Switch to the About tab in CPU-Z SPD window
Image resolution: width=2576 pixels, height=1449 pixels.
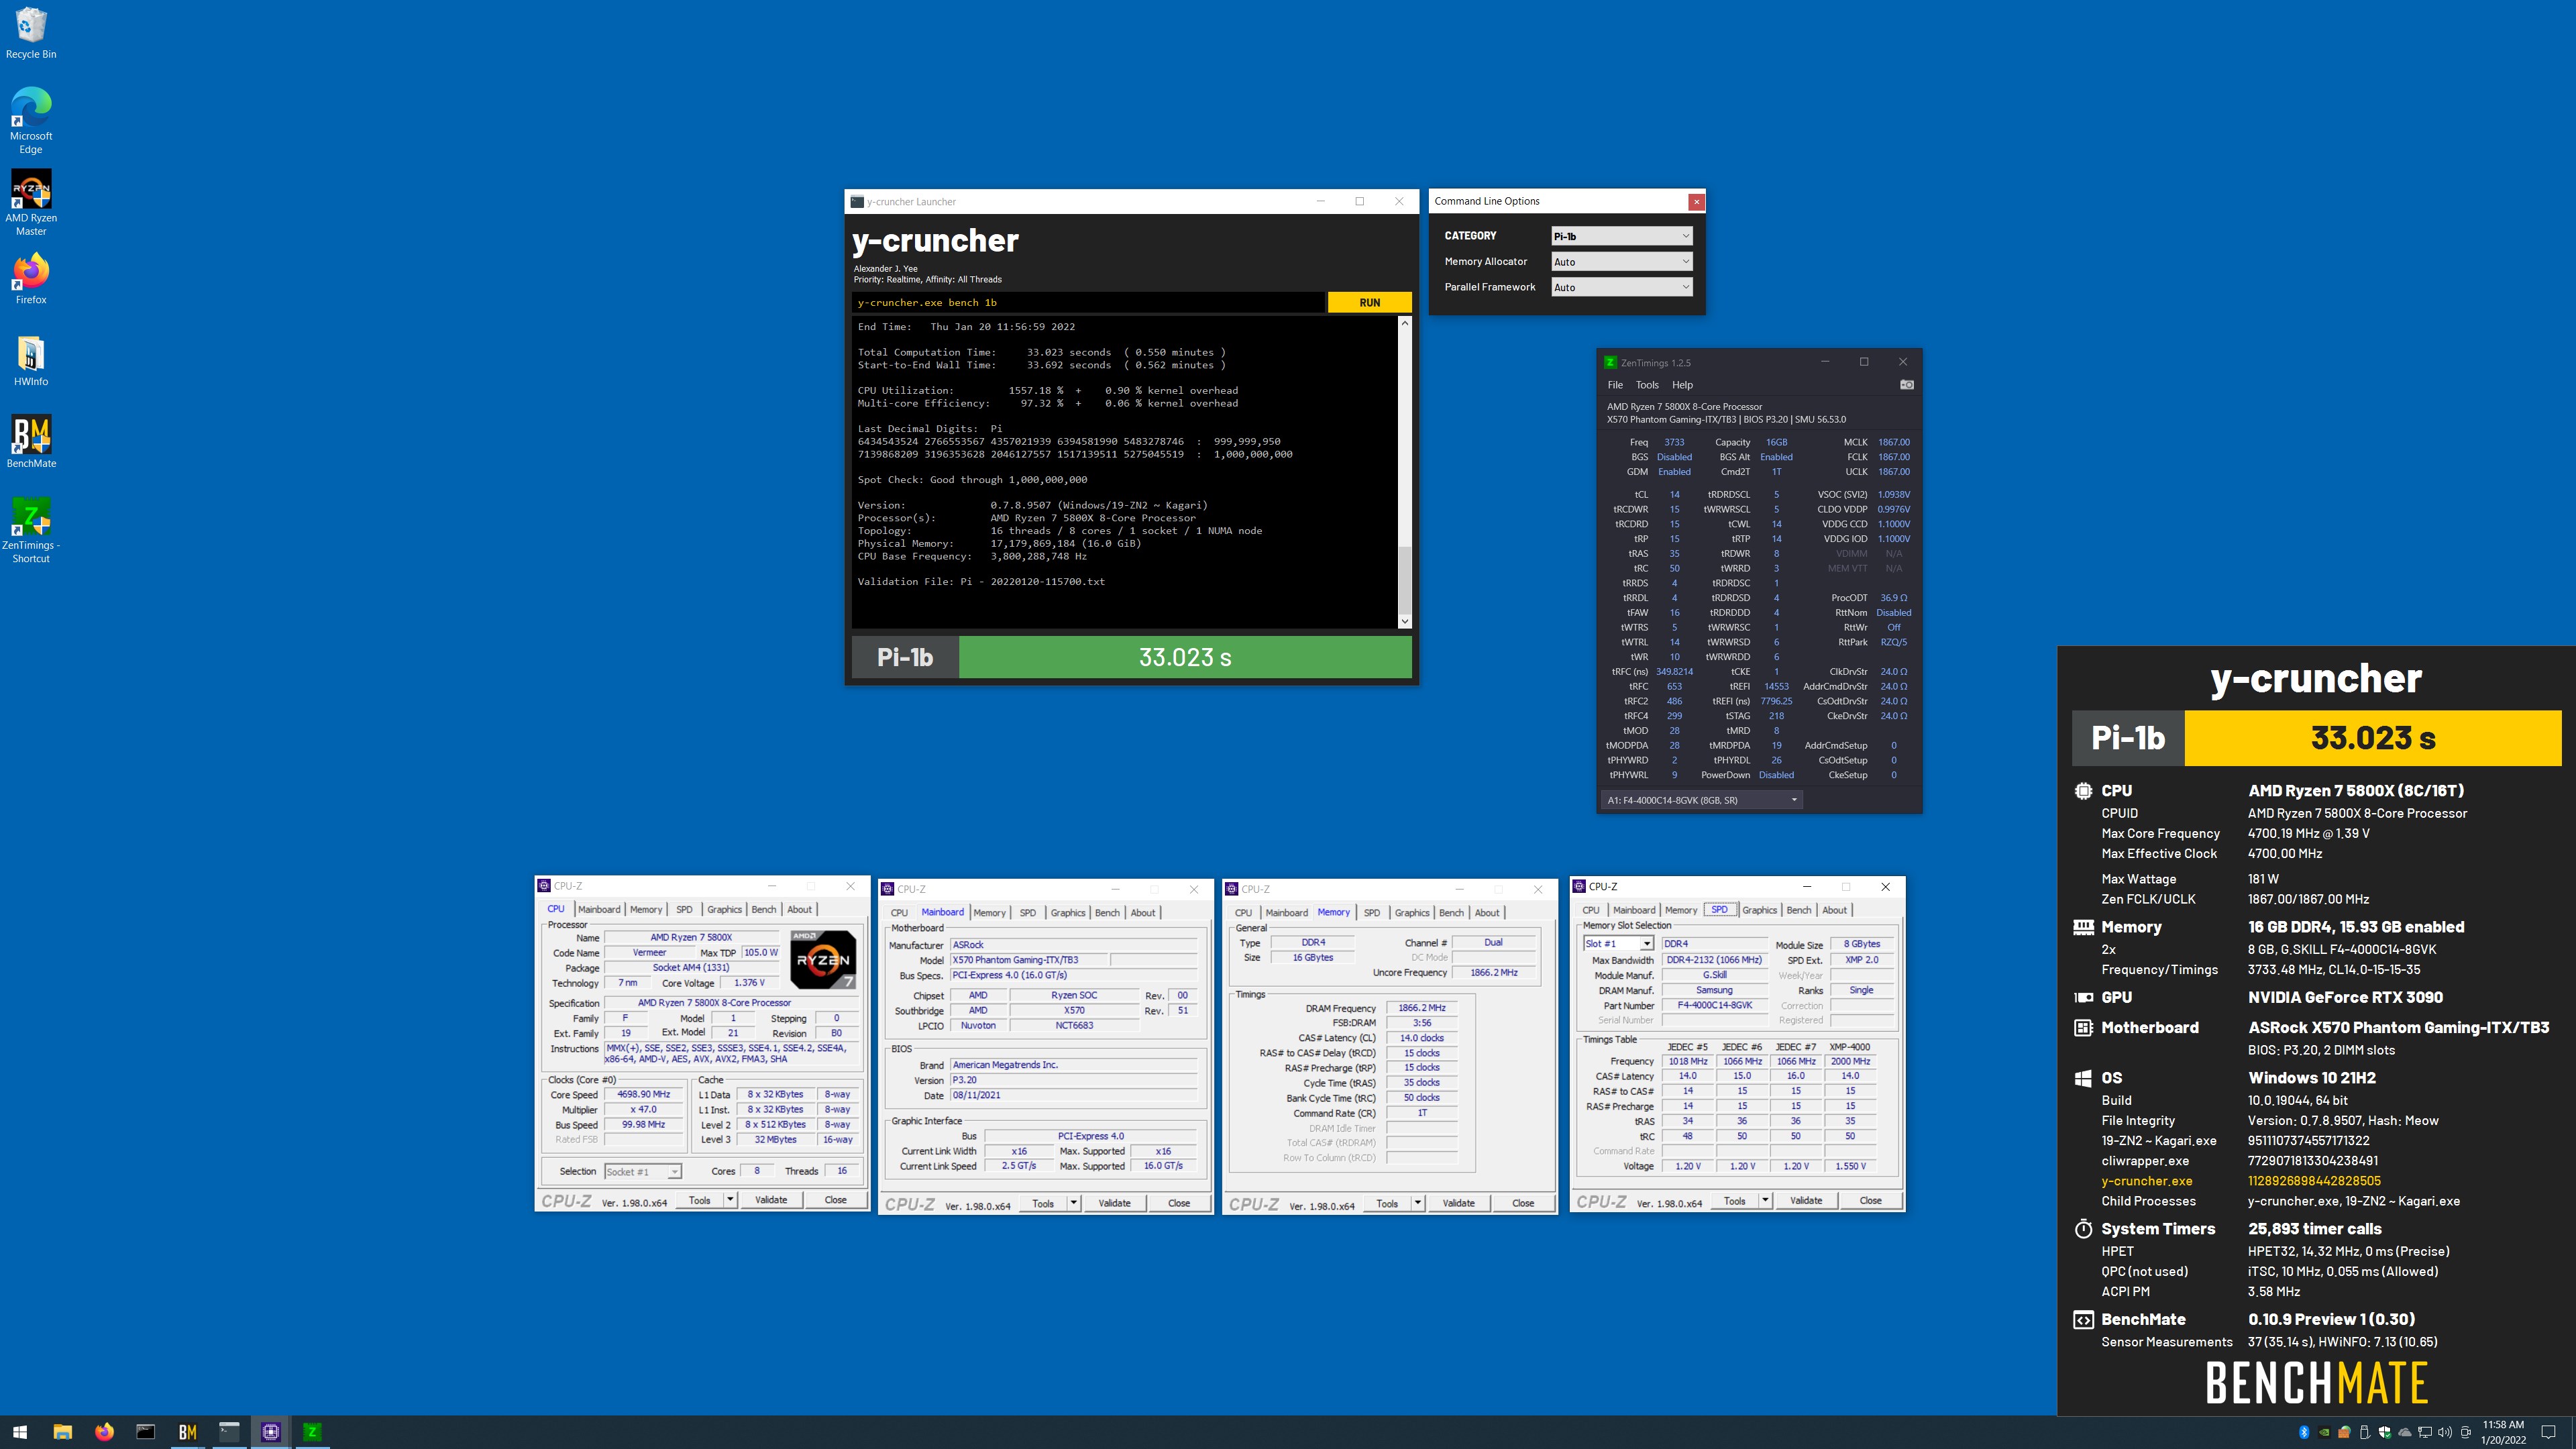click(1834, 910)
